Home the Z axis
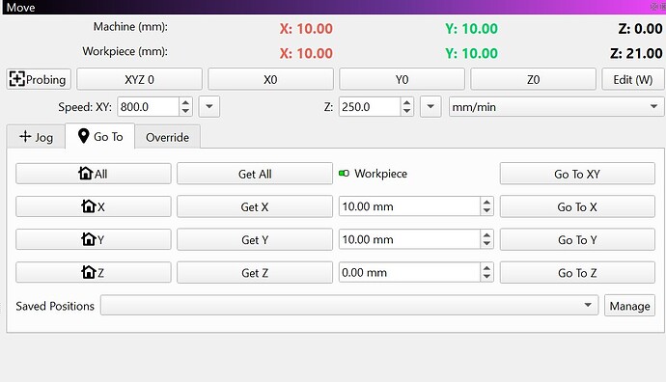 [x=94, y=272]
